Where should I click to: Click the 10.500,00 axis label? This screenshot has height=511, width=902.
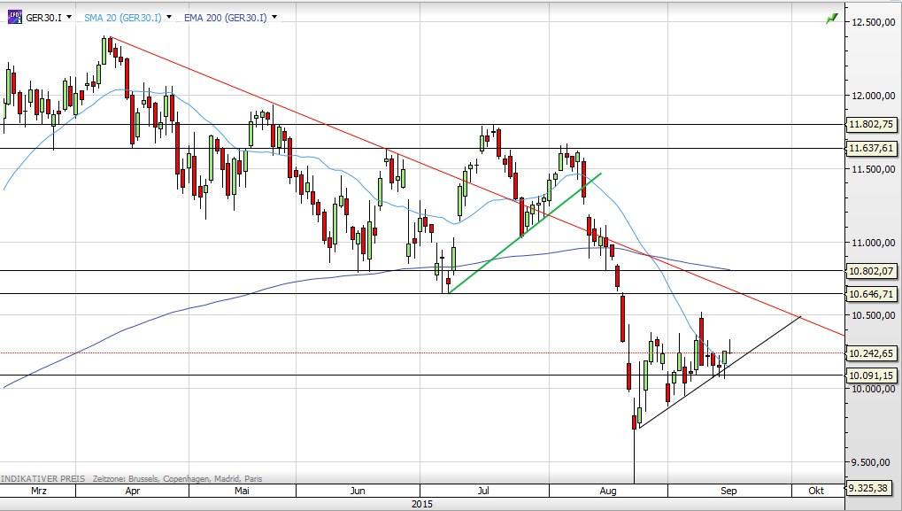point(874,315)
